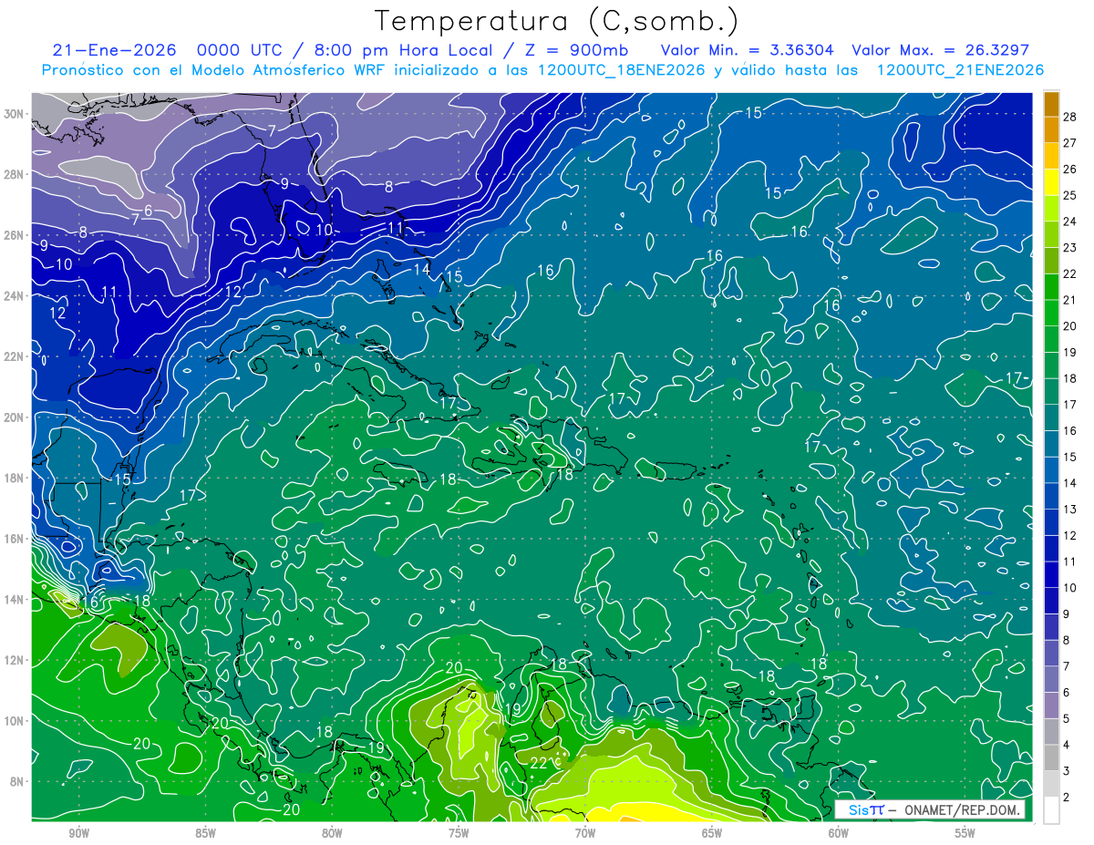The width and height of the screenshot is (1094, 845).
Task: Click the "28" value on the color legend
Action: point(1070,116)
